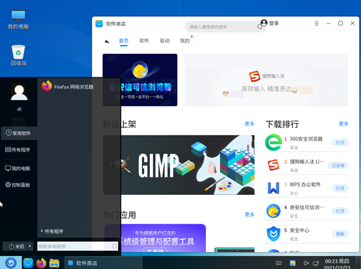Click the muted volume tray icon

point(306,263)
